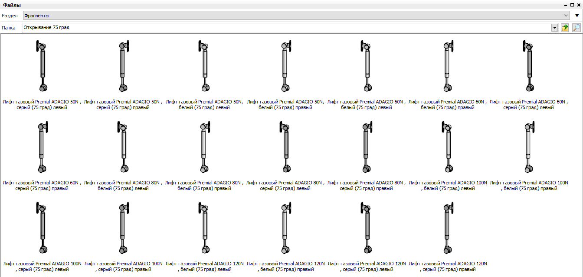Screen dimensions: 583x277
Task: Go up one folder level icon
Action: [565, 28]
